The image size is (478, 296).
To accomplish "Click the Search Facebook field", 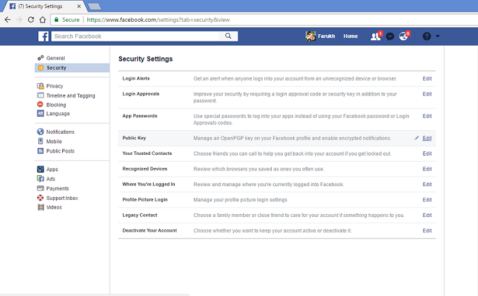I will click(x=135, y=36).
